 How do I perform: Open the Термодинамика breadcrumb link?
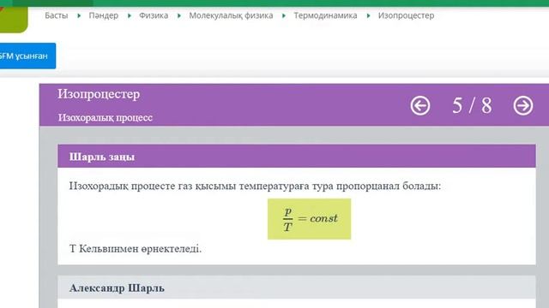pyautogui.click(x=325, y=15)
